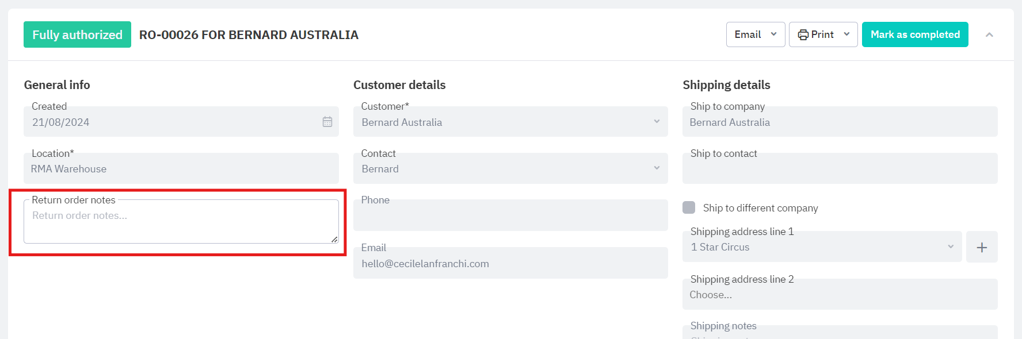The image size is (1022, 339).
Task: Open the Print options dropdown arrow
Action: 846,34
